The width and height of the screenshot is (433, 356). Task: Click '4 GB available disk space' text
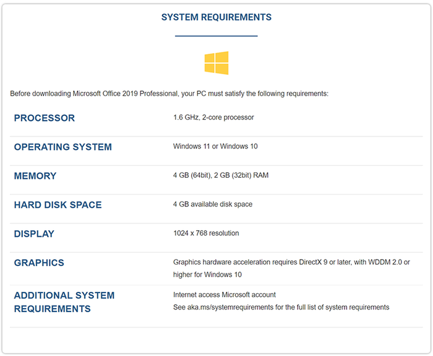213,204
